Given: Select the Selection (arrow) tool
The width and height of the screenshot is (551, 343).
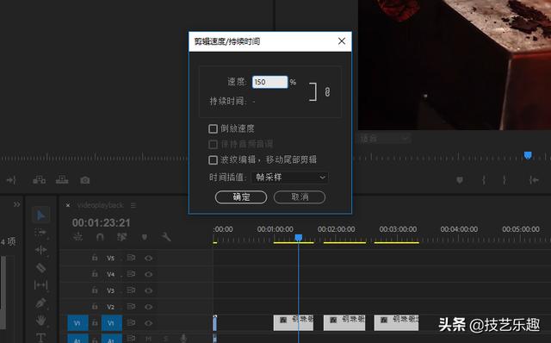Looking at the screenshot, I should click(40, 215).
